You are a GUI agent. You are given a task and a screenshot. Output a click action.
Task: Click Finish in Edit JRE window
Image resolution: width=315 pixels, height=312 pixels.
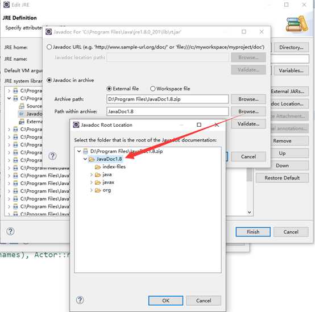point(253,232)
